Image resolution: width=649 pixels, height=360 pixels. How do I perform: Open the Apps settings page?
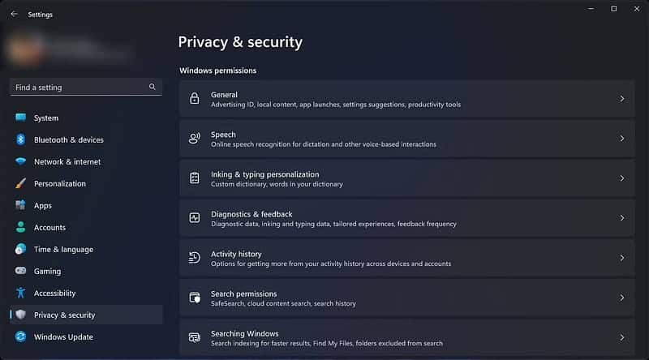point(86,206)
